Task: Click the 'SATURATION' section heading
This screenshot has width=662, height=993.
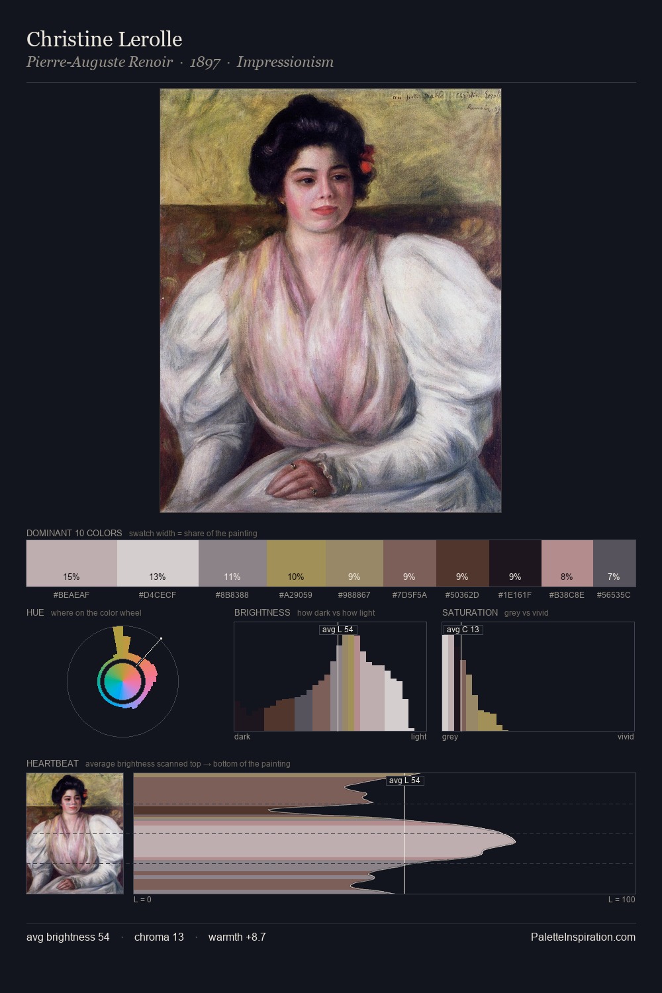Action: point(470,612)
